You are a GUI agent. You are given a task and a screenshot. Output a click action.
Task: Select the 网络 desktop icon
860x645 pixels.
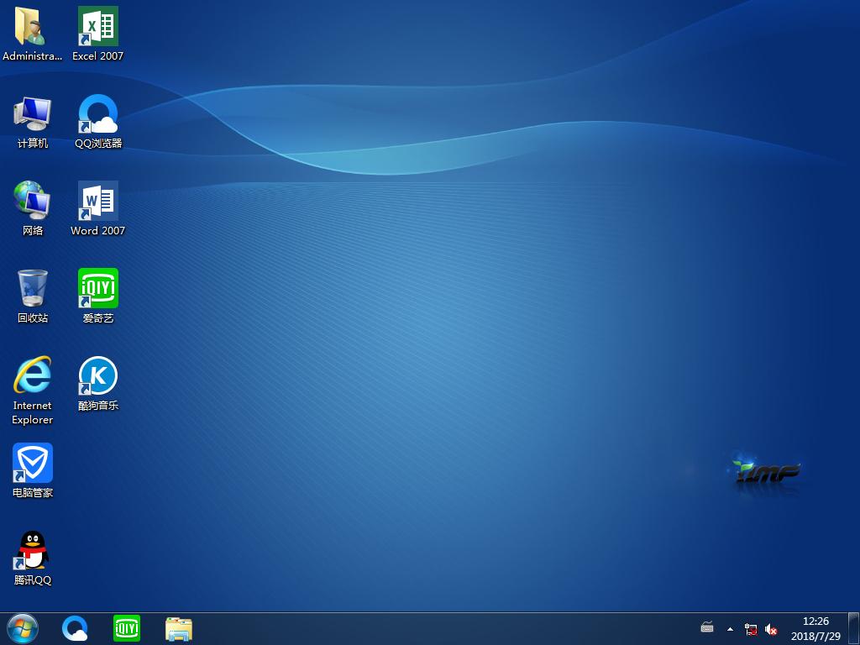[33, 208]
